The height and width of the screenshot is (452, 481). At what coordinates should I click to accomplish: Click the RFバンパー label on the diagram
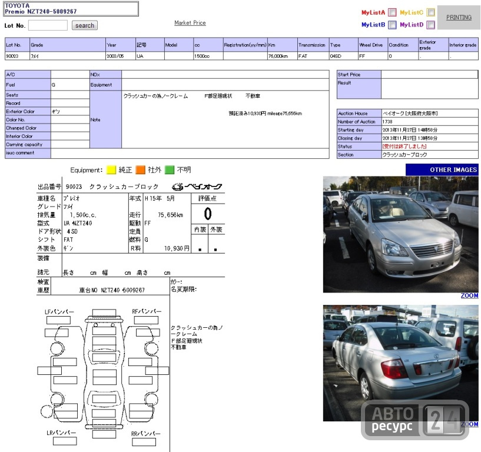[147, 311]
